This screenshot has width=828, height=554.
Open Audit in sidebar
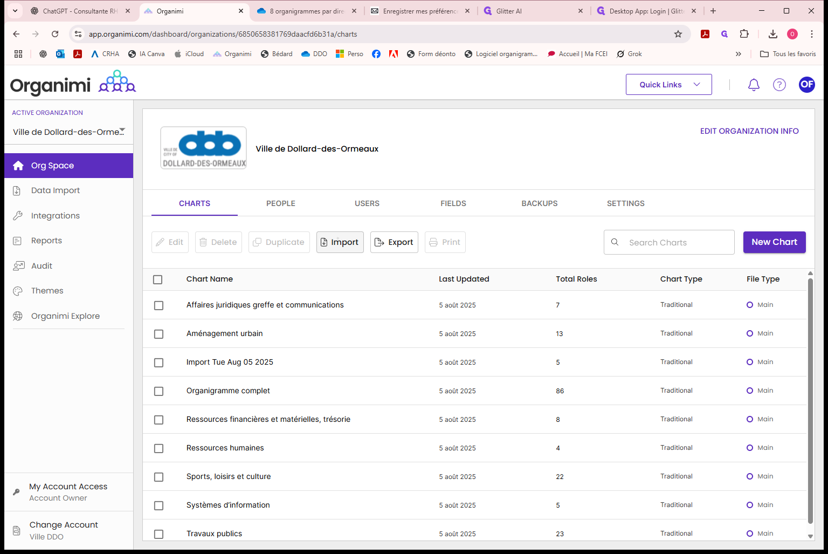pyautogui.click(x=68, y=266)
